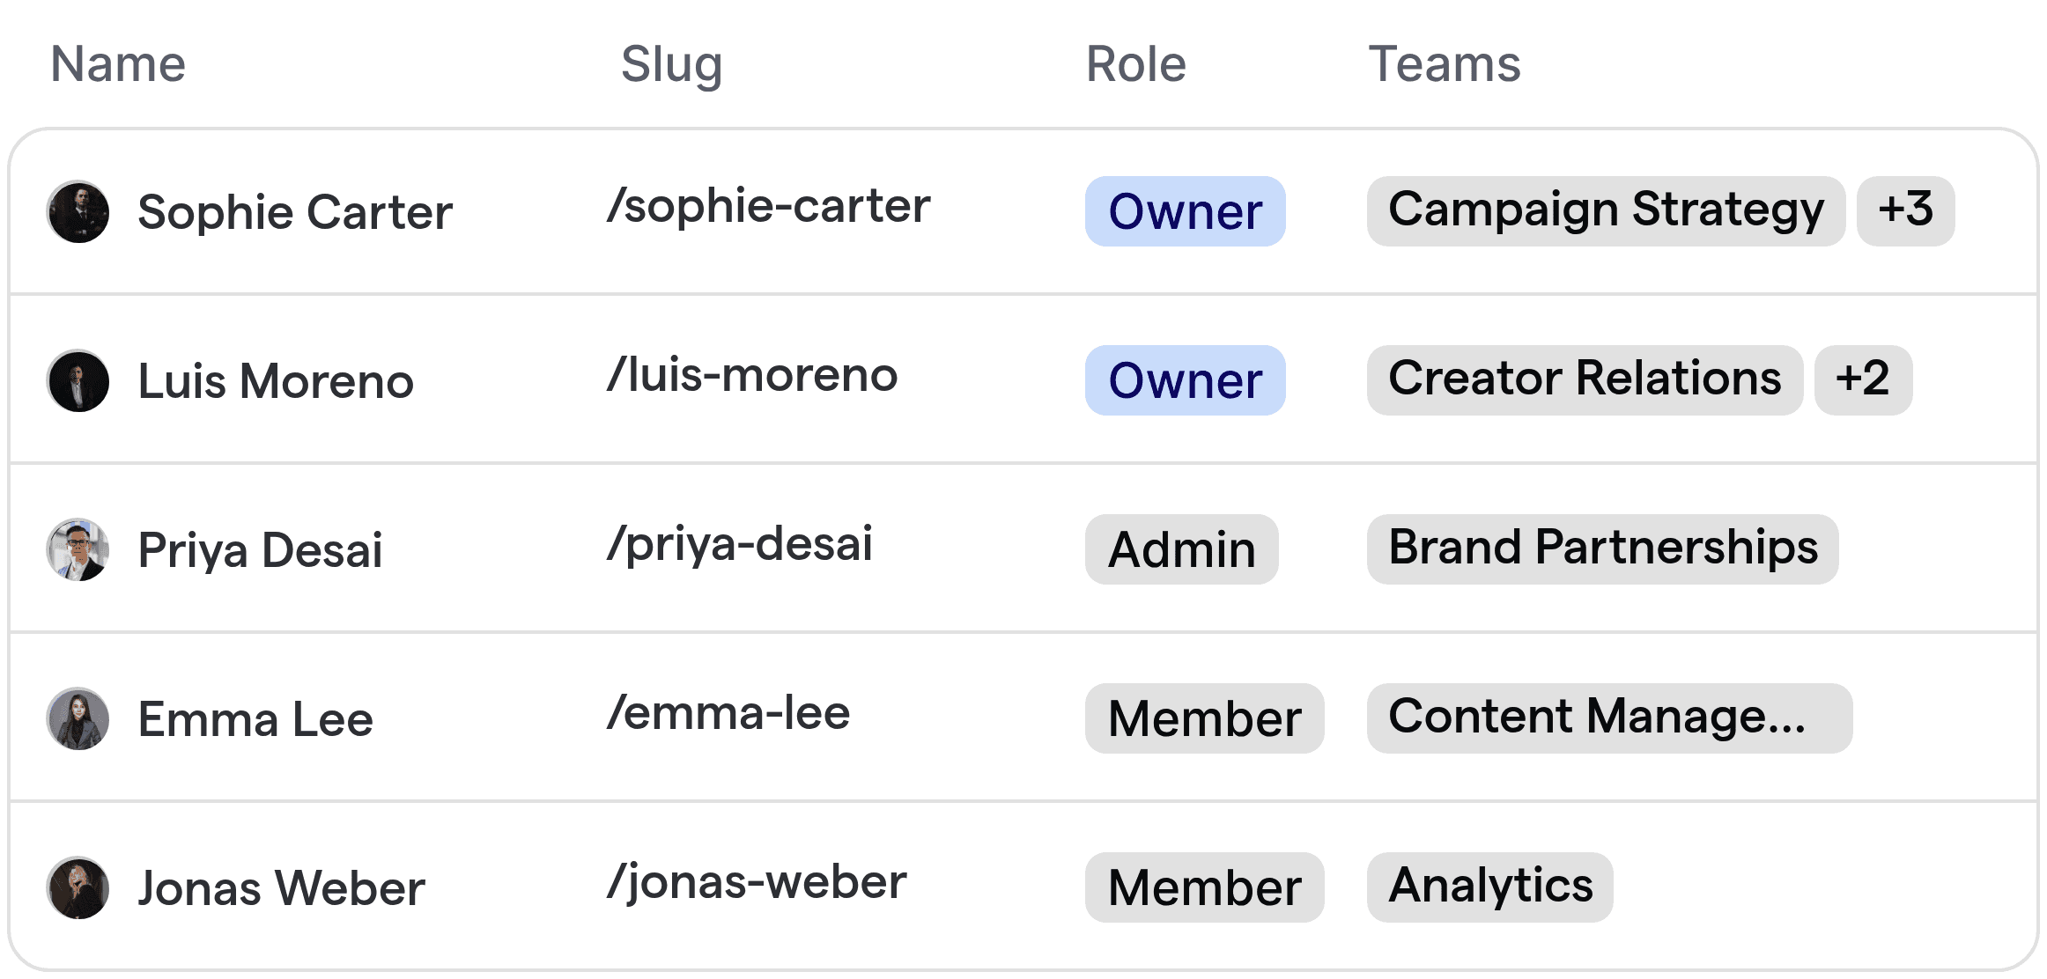Click the Role column header

(1135, 63)
